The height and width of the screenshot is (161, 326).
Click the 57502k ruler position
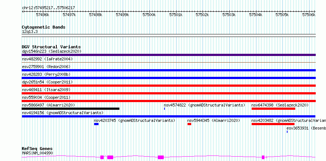(202, 15)
